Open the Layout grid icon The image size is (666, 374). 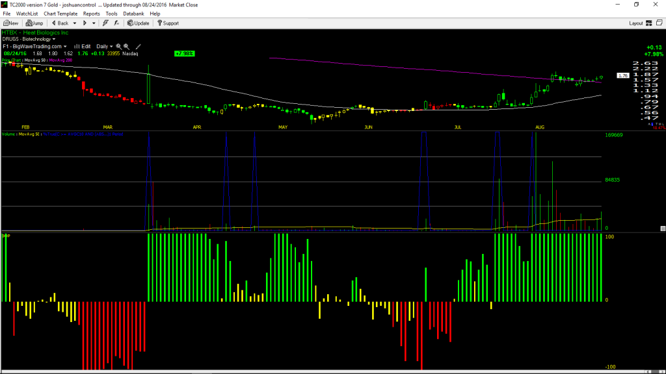coord(649,23)
